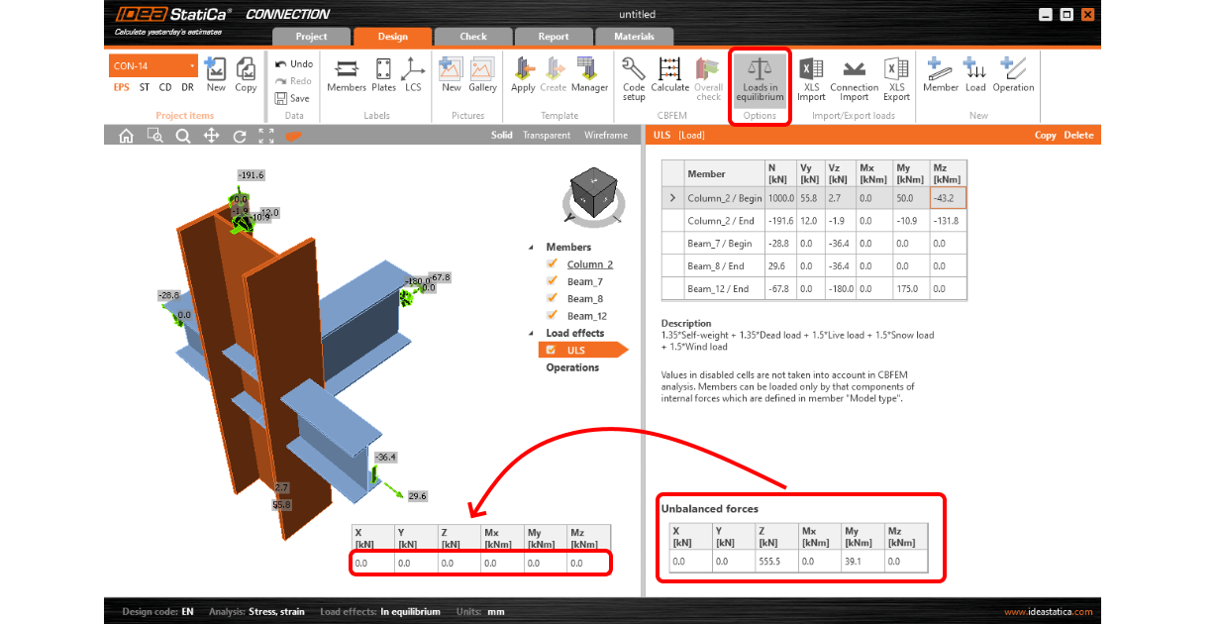Activate zoom window tool

(x=154, y=136)
